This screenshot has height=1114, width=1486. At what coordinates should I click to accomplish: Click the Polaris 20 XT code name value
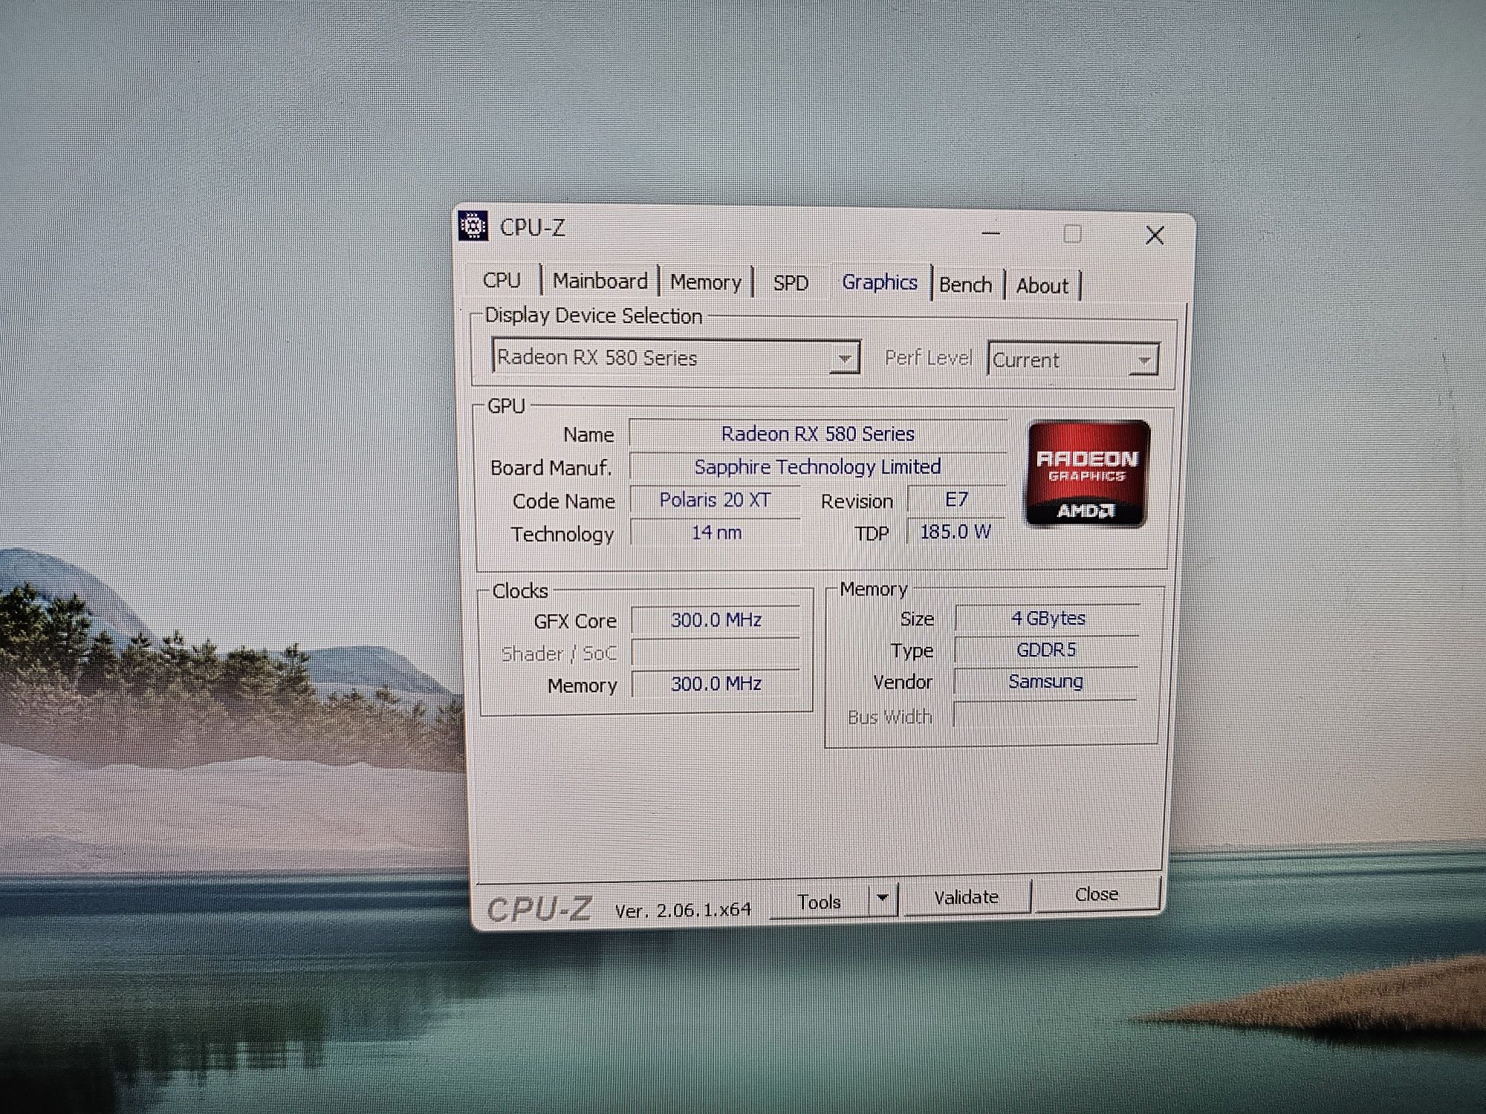(715, 500)
